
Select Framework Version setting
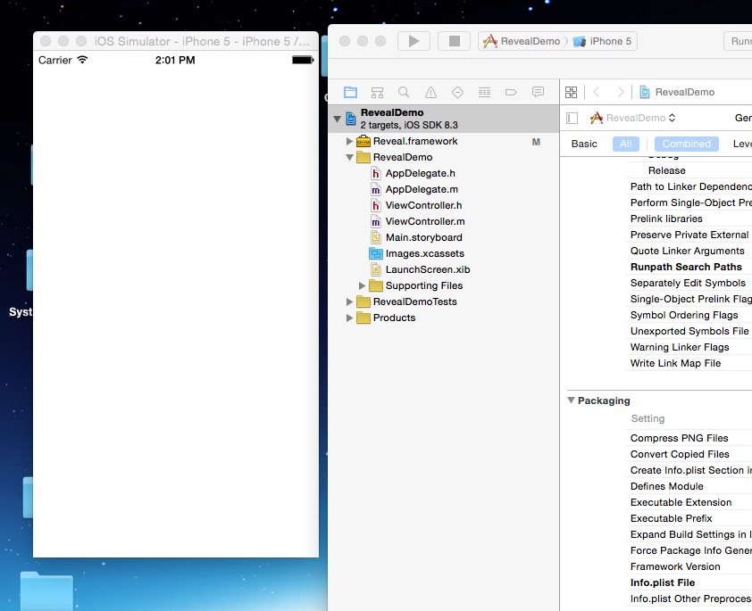click(675, 566)
